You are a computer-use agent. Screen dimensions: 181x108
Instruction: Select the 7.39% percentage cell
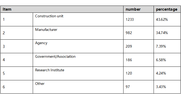pyautogui.click(x=167, y=46)
